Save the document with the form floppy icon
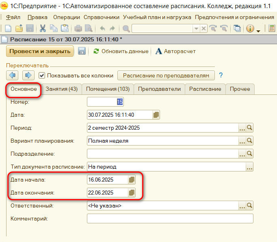The width and height of the screenshot is (277, 242). [x=82, y=51]
